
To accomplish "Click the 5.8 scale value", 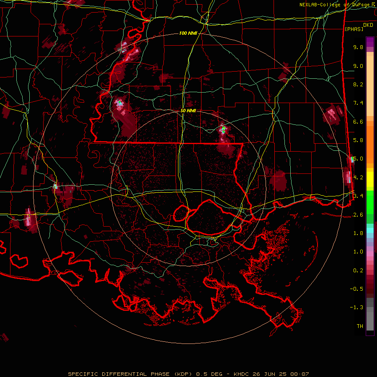I will coord(358,140).
